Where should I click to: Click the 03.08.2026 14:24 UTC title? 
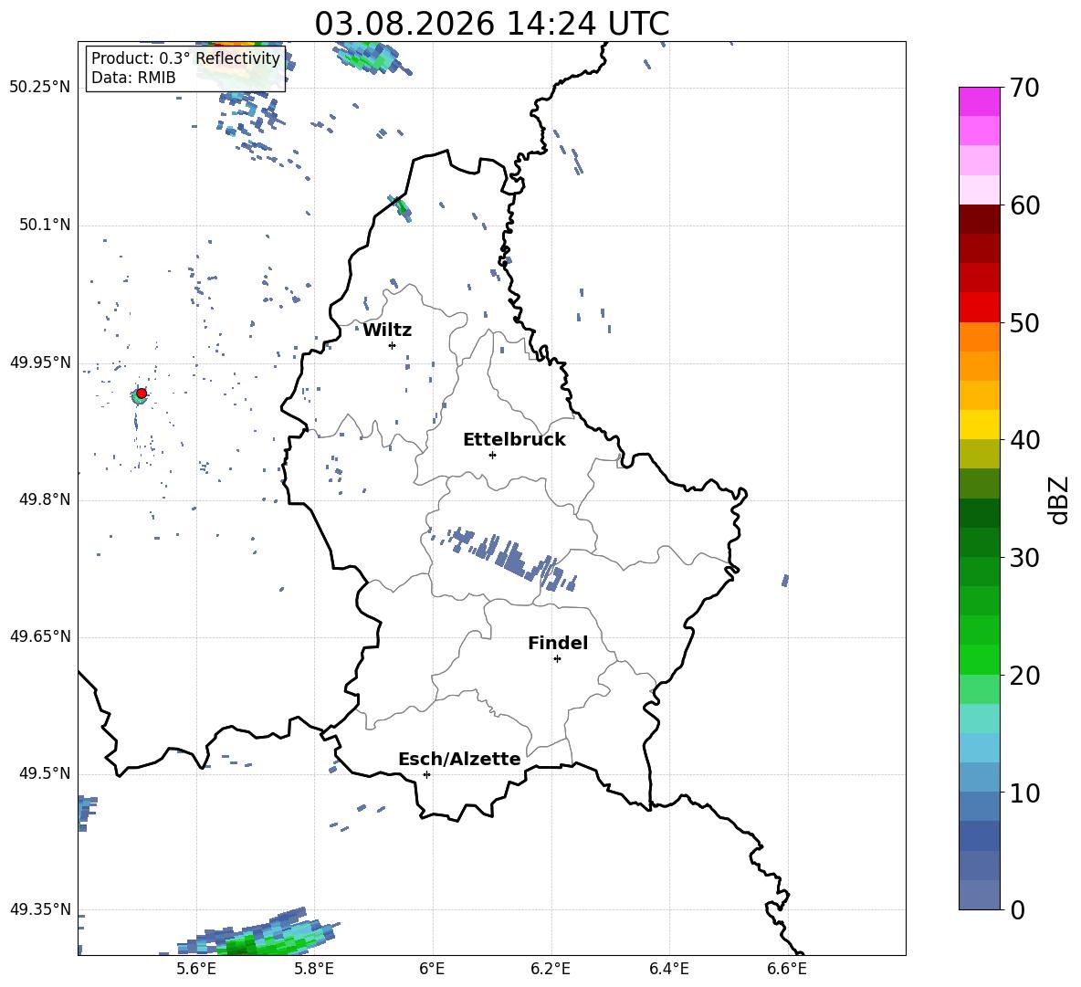(x=491, y=24)
